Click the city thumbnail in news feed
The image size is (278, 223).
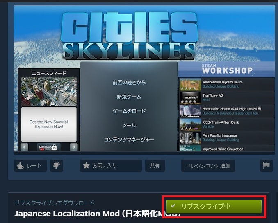point(49,92)
